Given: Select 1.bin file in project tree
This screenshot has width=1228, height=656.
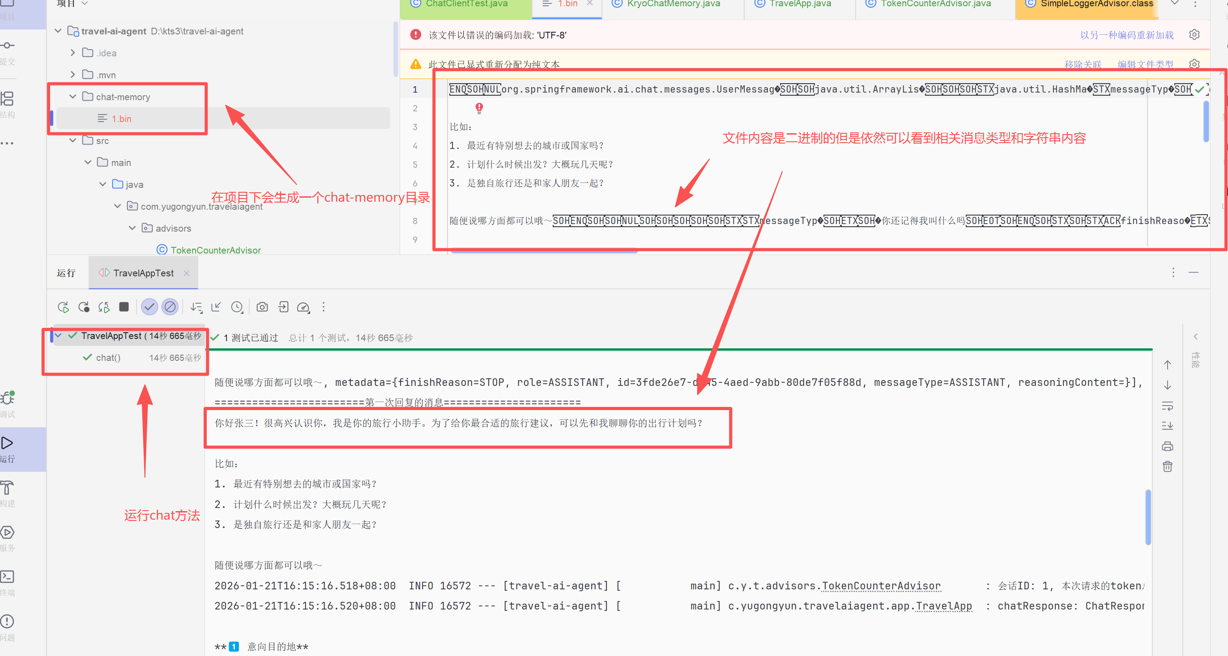Looking at the screenshot, I should (x=121, y=119).
